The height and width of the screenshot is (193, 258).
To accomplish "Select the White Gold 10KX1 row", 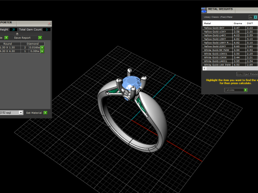I will tap(230, 54).
